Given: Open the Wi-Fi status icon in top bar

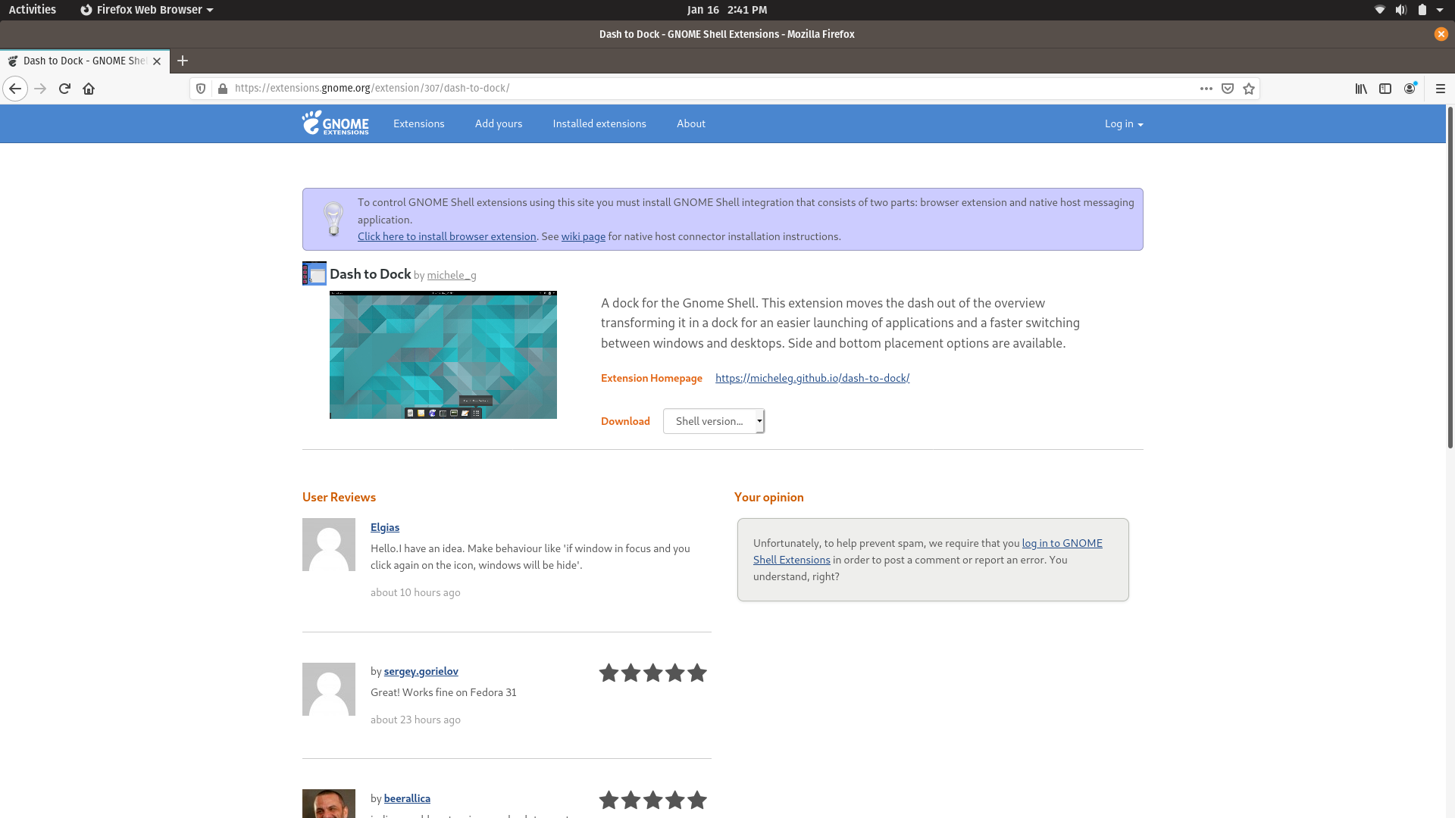Looking at the screenshot, I should point(1379,10).
